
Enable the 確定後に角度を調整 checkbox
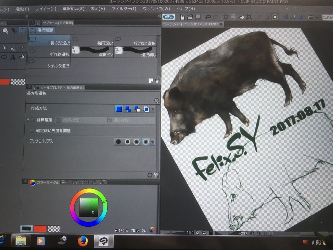[31, 130]
